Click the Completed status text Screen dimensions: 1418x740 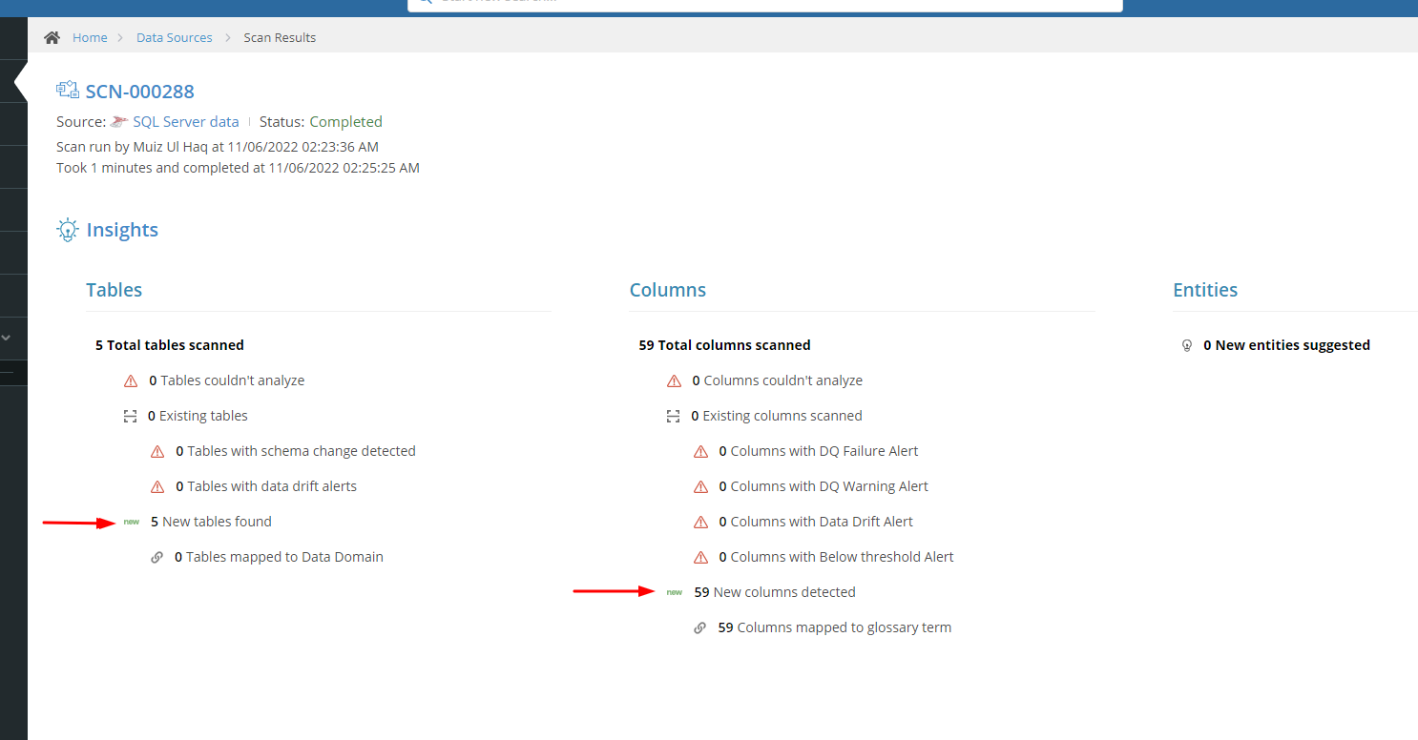click(345, 121)
